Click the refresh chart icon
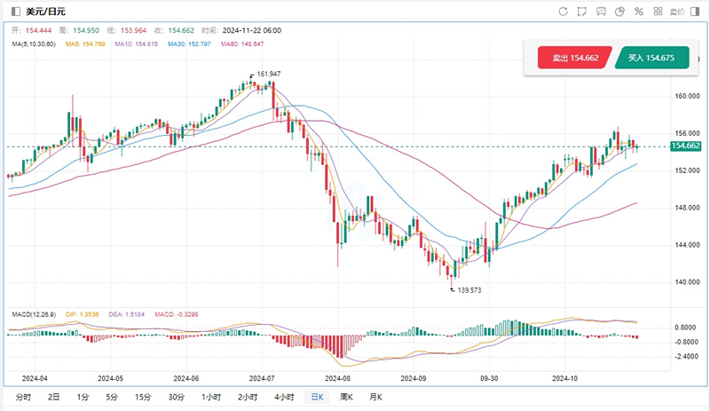 click(x=563, y=12)
